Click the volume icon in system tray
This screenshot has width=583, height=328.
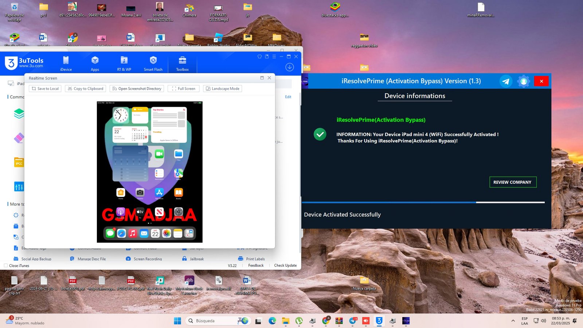pyautogui.click(x=544, y=321)
